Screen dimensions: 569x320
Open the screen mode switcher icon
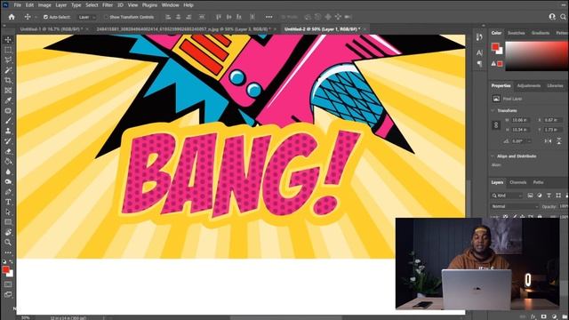click(8, 294)
